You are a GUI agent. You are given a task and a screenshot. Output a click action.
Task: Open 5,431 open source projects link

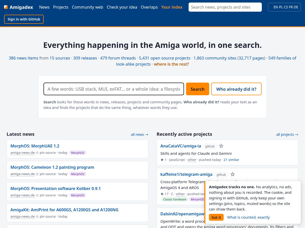tap(165, 58)
